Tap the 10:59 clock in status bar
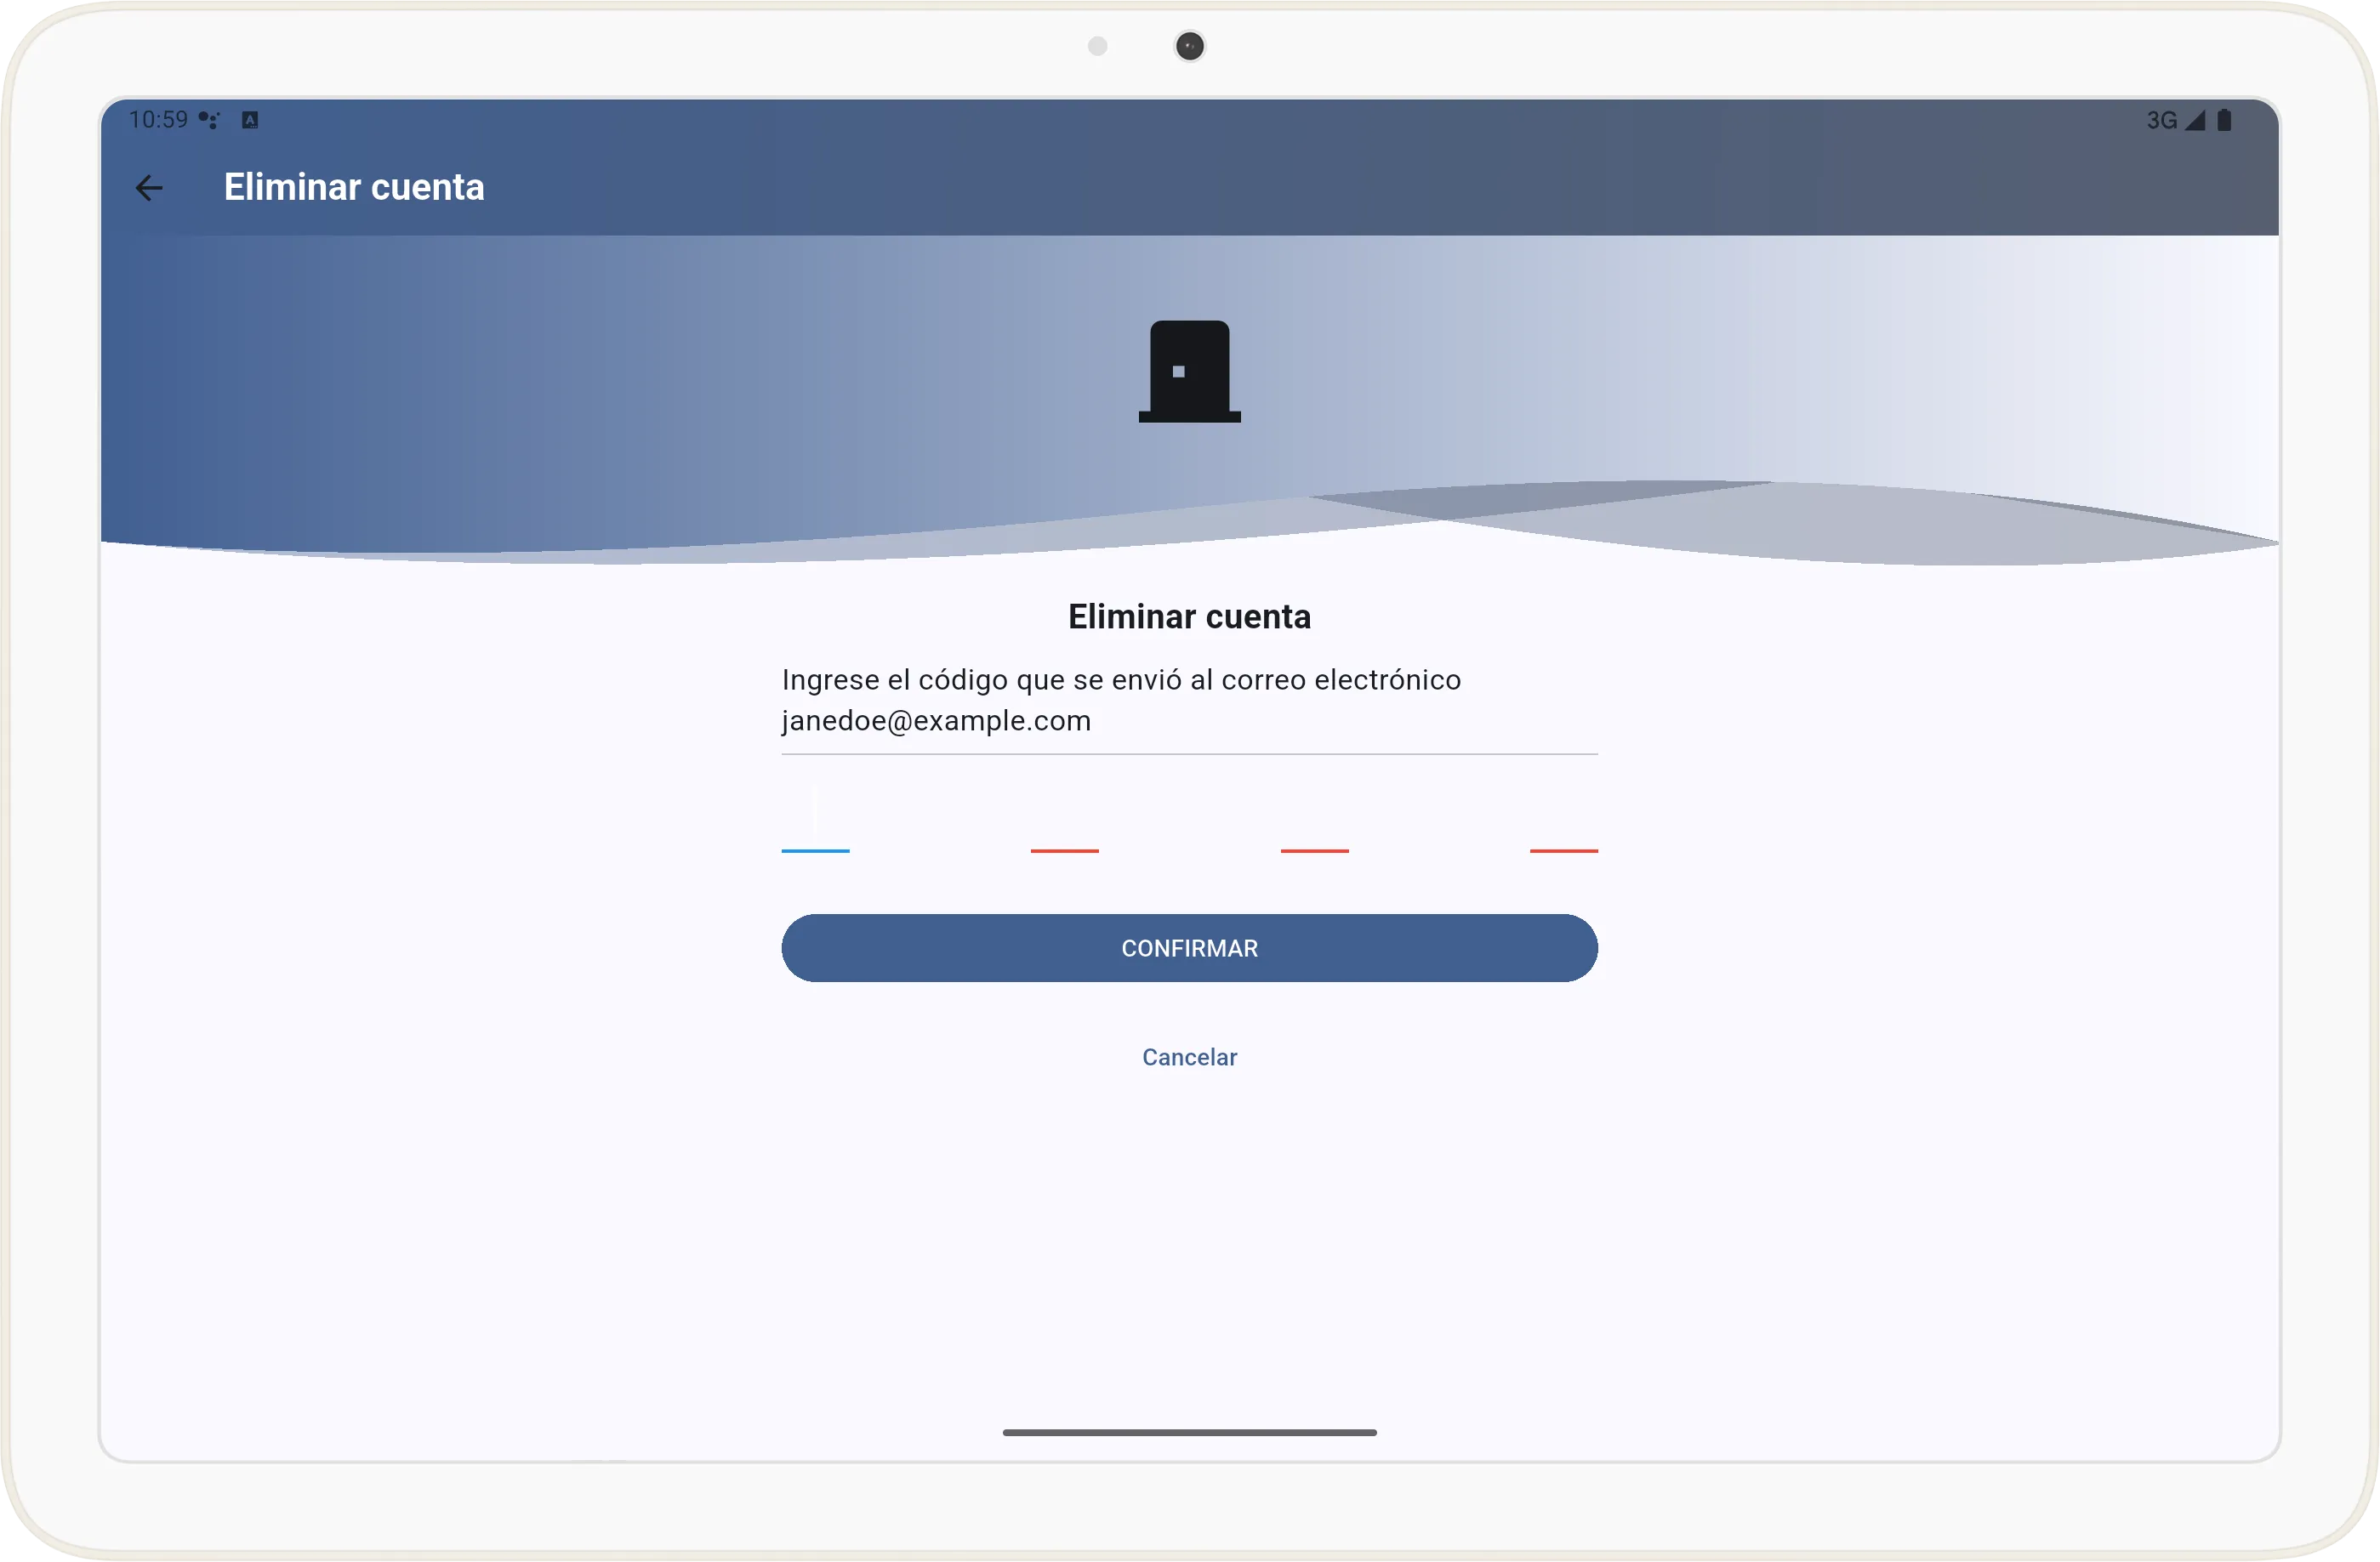The height and width of the screenshot is (1562, 2380). tap(158, 121)
